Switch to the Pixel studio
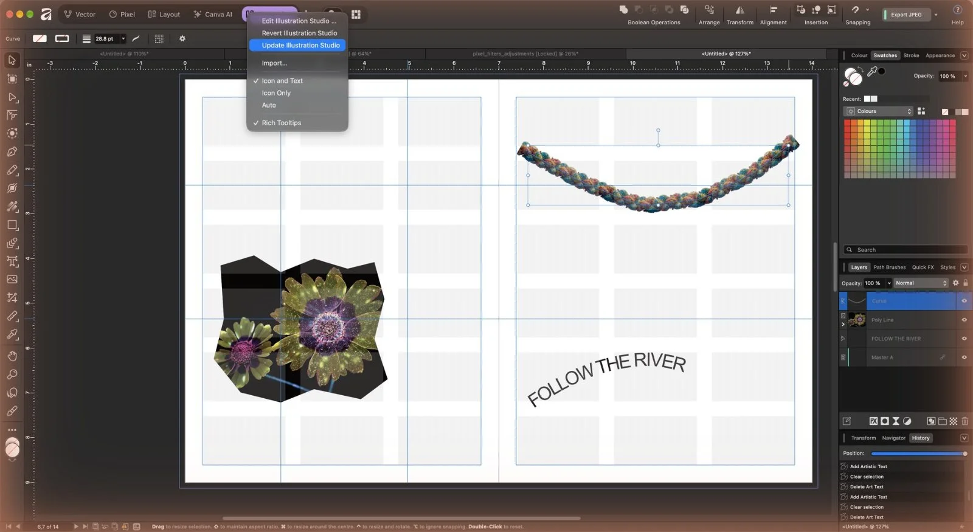 pos(122,14)
